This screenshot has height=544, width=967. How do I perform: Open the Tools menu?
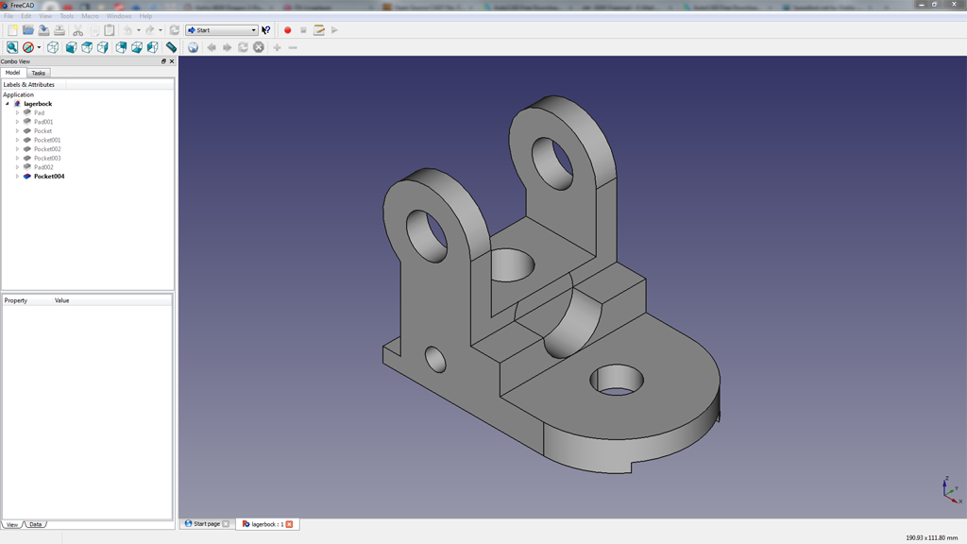(67, 16)
